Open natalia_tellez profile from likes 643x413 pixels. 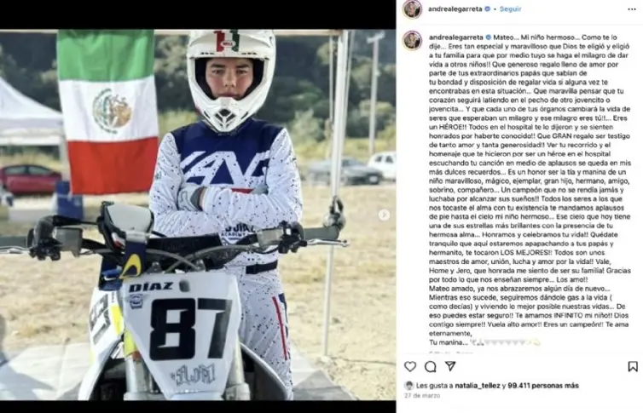478,386
